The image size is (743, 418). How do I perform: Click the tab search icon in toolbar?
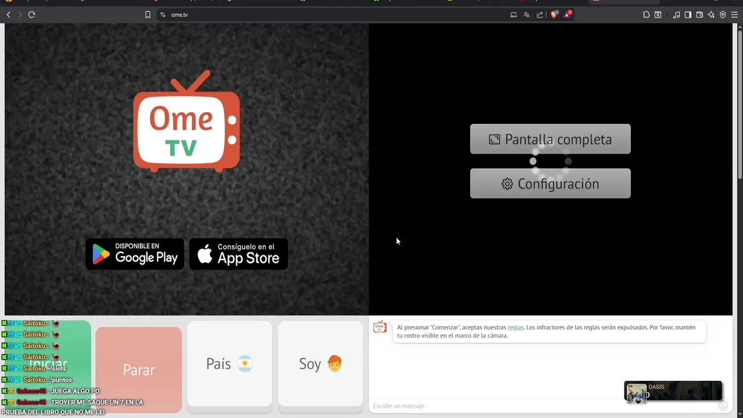tap(658, 15)
